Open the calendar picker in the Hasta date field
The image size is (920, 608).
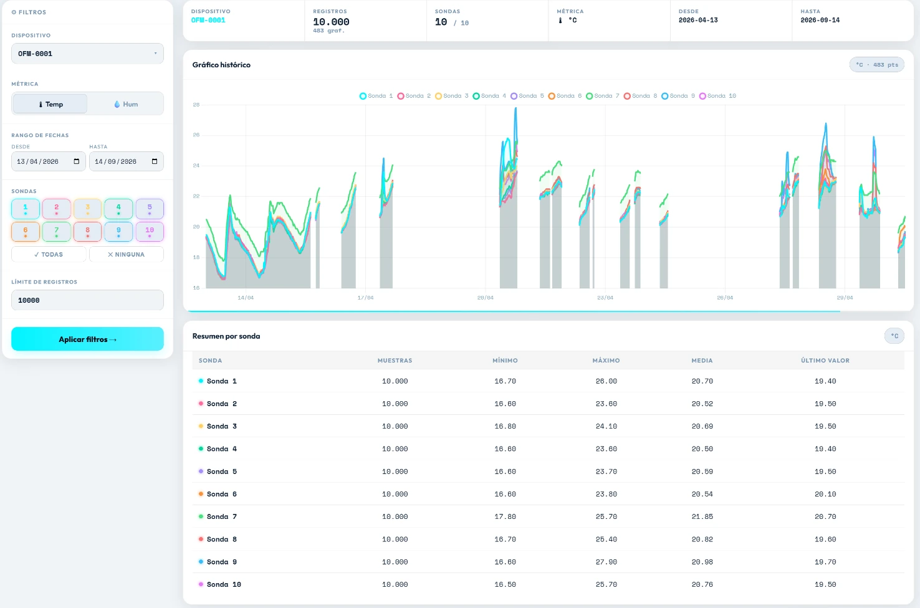click(x=155, y=161)
